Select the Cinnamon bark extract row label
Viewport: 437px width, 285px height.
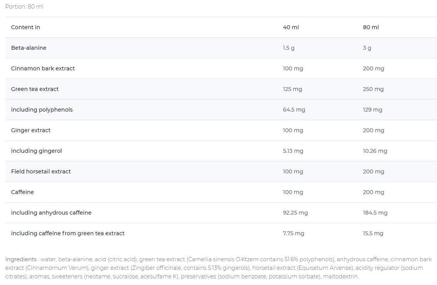43,68
